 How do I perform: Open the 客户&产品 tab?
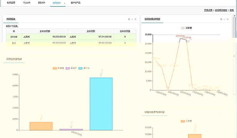click(x=76, y=3)
